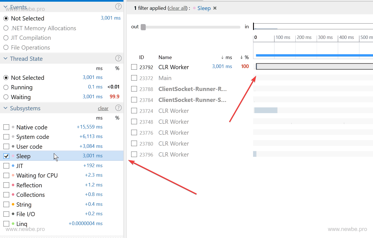Select the ClientSocket-Runner-R thread row
Image resolution: width=373 pixels, height=238 pixels.
tap(192, 89)
